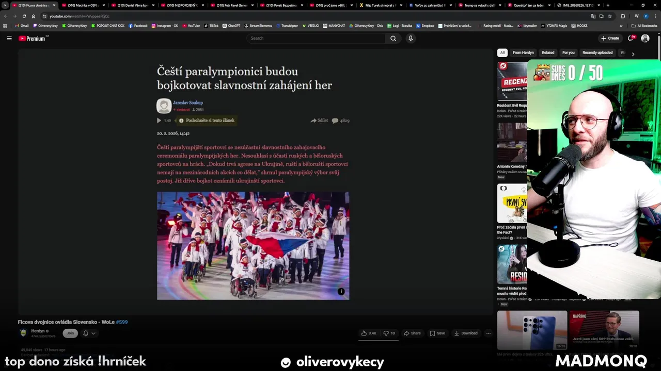Expand the All Bookmarks folder
This screenshot has height=371, width=661.
[644, 25]
